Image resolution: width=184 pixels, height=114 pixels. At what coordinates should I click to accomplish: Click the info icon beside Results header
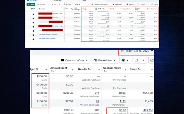pyautogui.click(x=99, y=9)
